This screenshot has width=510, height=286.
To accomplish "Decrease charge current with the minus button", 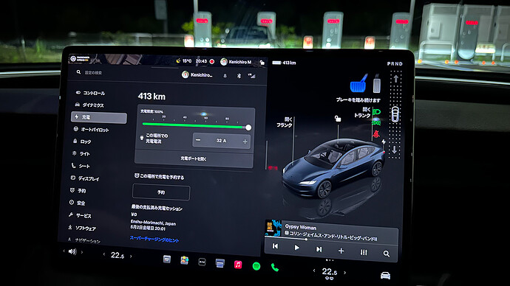I will 198,140.
